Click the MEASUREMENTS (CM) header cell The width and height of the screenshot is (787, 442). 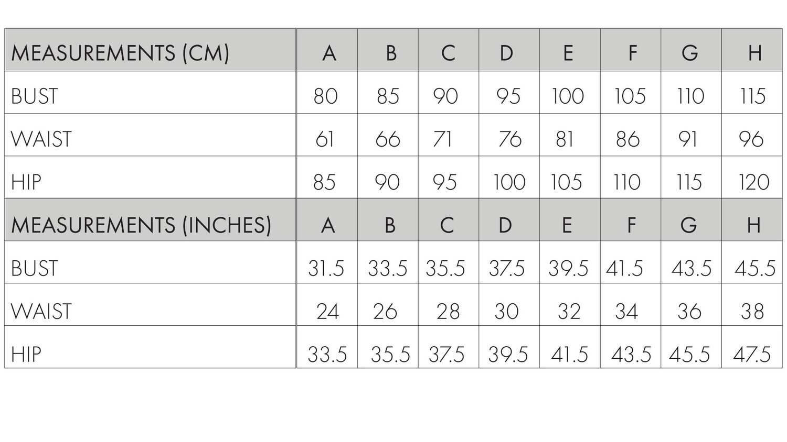(x=151, y=50)
